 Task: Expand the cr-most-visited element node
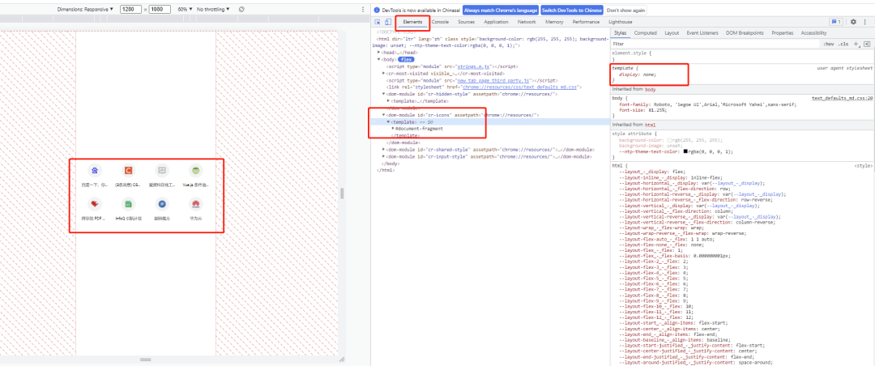(x=384, y=73)
